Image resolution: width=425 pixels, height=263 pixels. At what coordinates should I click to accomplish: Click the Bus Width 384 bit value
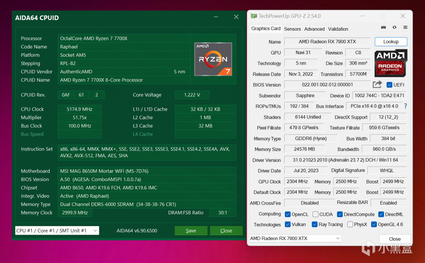click(x=388, y=139)
